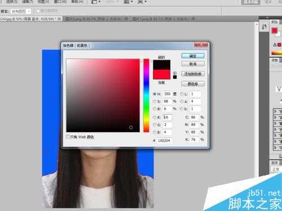Click inside the H value field showing 350
This screenshot has width=282, height=211.
coord(167,94)
